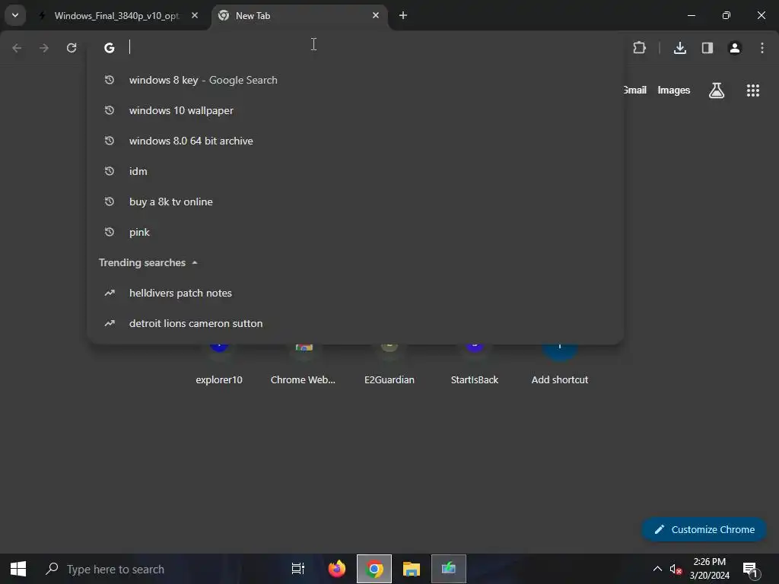Image resolution: width=779 pixels, height=584 pixels.
Task: Click the Google G icon in address bar
Action: [110, 48]
